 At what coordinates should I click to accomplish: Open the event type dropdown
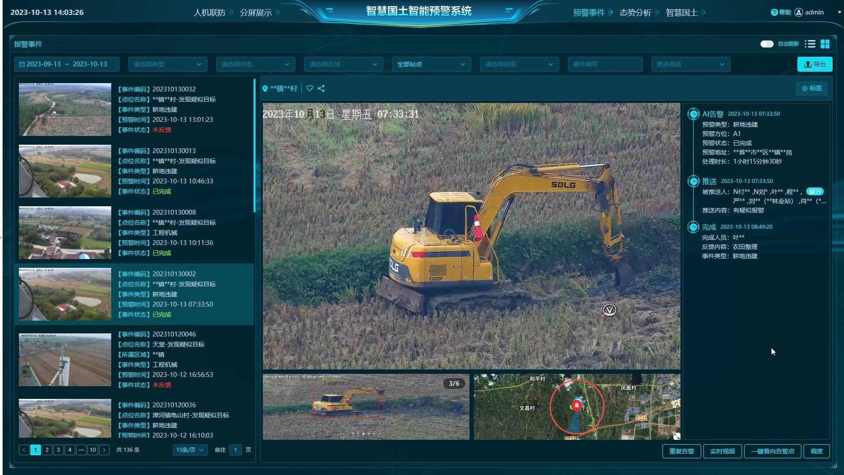[167, 64]
